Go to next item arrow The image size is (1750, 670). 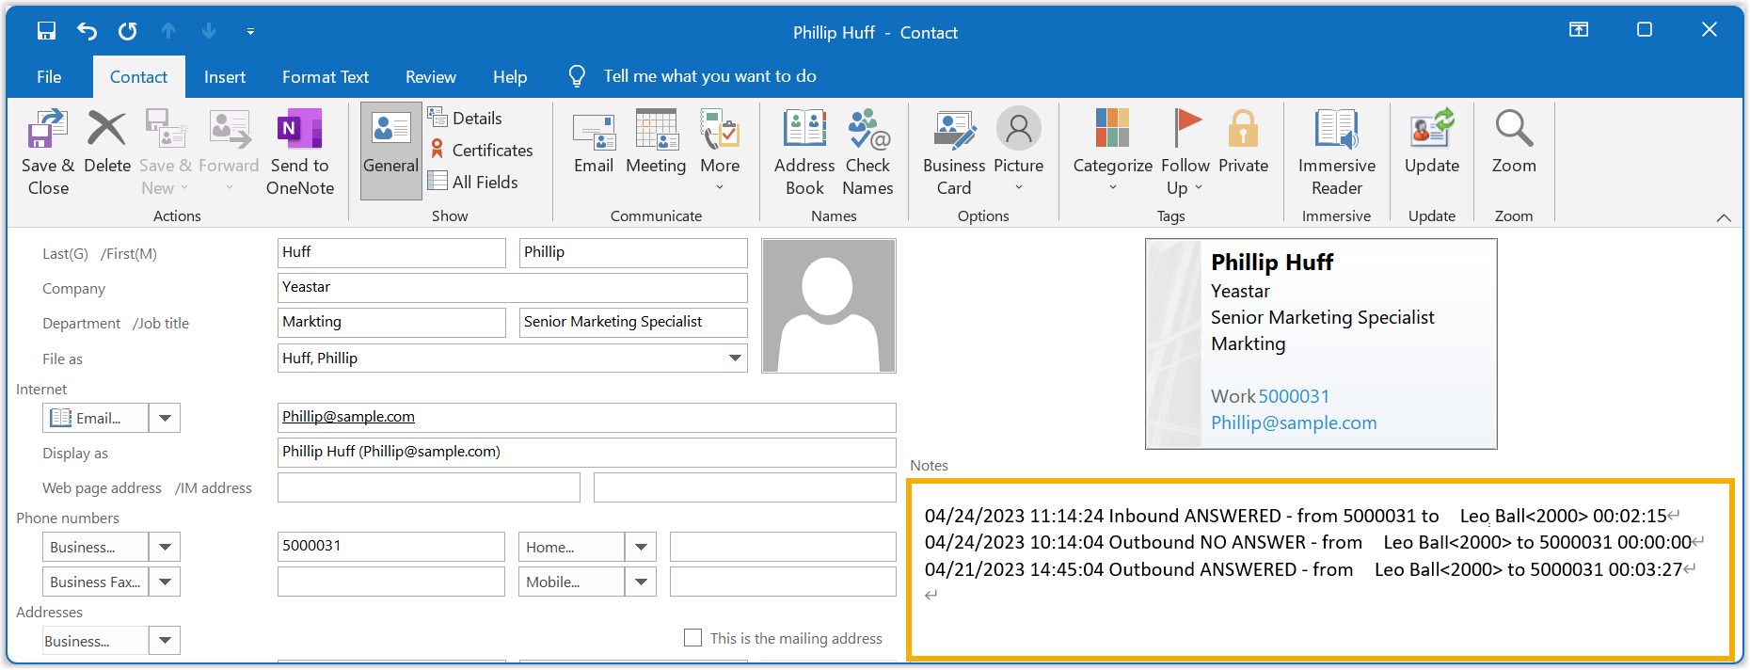pyautogui.click(x=209, y=31)
